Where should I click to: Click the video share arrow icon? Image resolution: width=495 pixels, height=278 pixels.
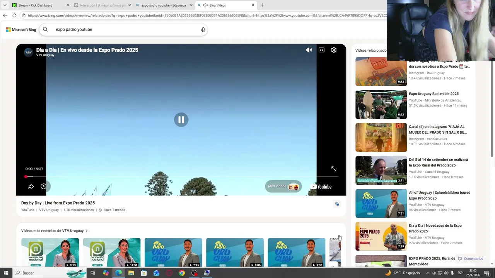coord(31,186)
